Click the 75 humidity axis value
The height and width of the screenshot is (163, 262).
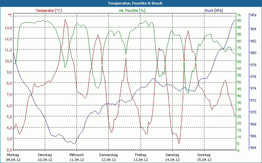coord(239,48)
